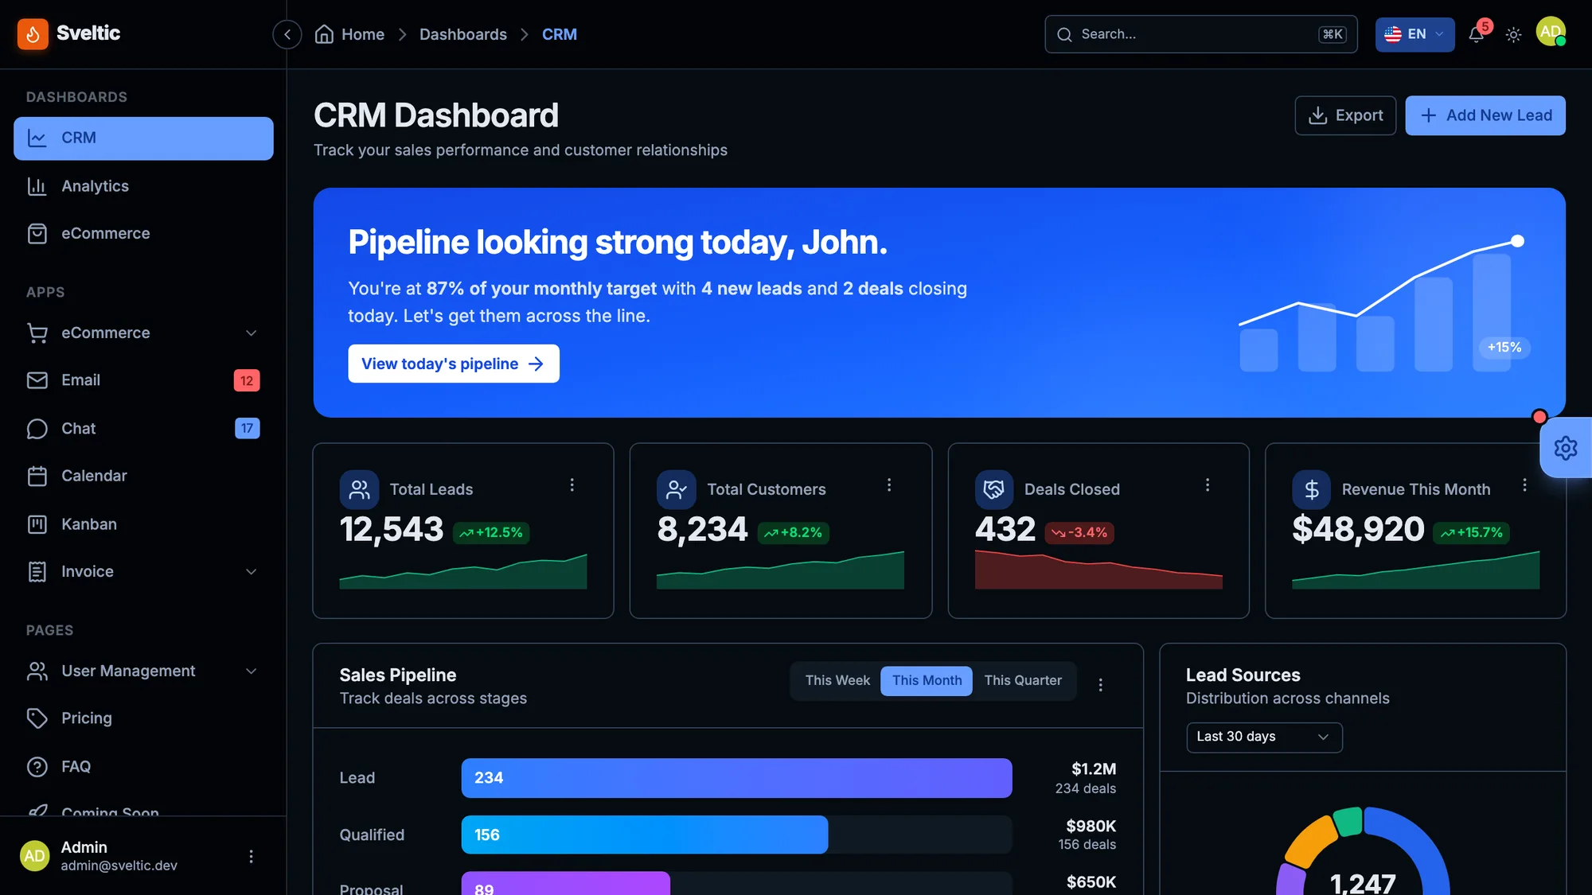
Task: Click the Deals Closed handshake icon
Action: (x=993, y=489)
